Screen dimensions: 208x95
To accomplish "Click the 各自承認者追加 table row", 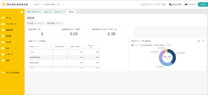I will click(64, 57).
